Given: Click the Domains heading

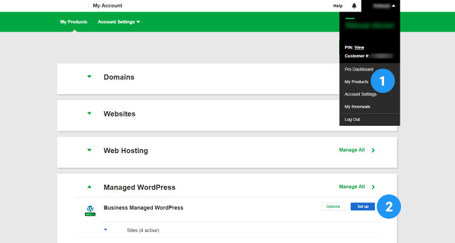Looking at the screenshot, I should point(119,77).
